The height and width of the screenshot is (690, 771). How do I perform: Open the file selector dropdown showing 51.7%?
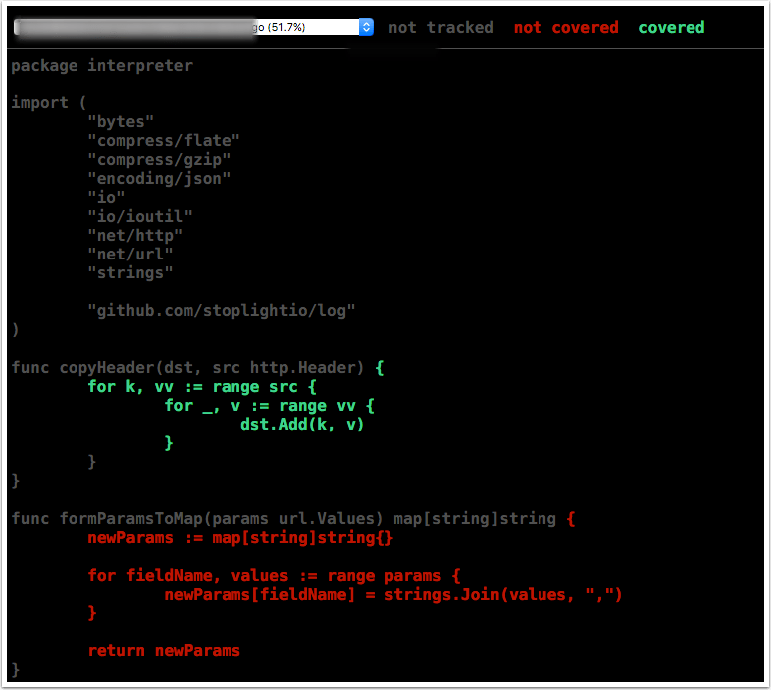tap(193, 27)
